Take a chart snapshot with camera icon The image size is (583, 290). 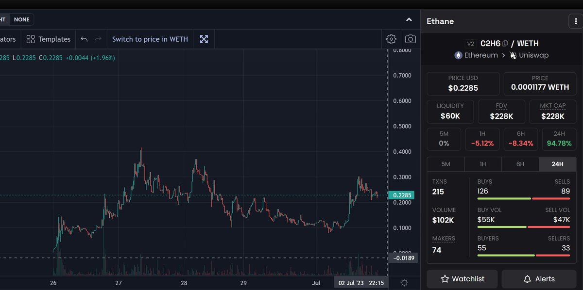tap(411, 39)
